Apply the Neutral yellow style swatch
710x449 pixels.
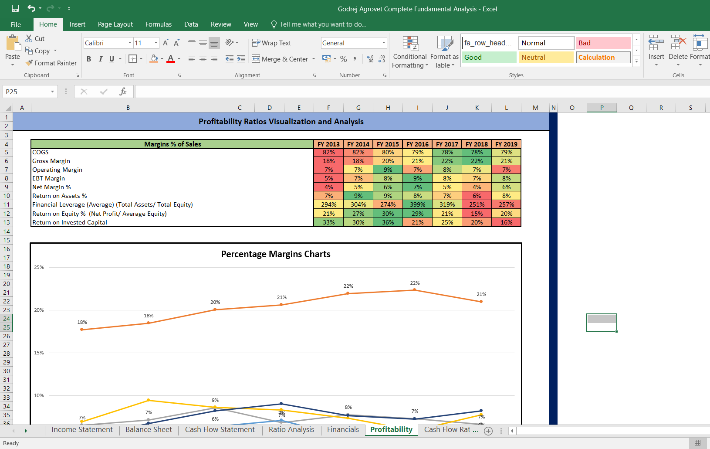click(546, 57)
